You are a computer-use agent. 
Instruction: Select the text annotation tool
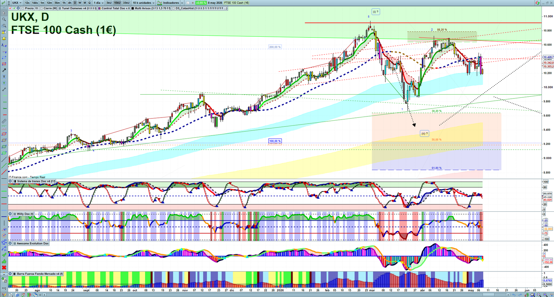click(x=4, y=76)
